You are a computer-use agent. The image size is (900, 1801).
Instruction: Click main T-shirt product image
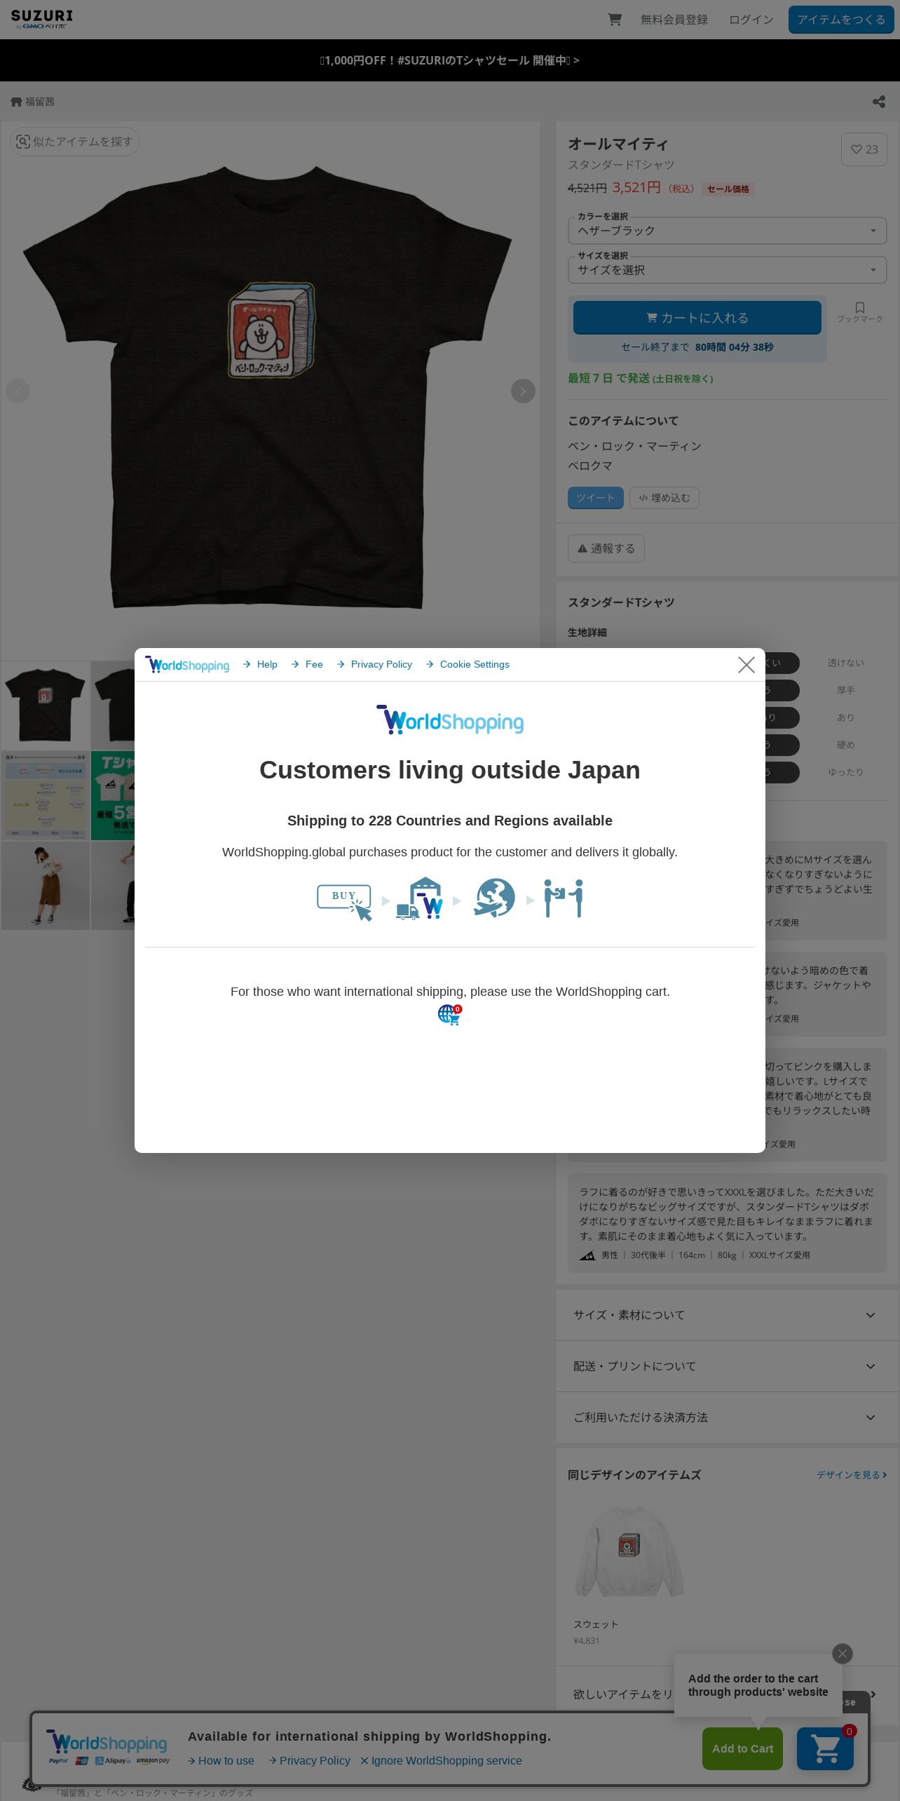270,390
